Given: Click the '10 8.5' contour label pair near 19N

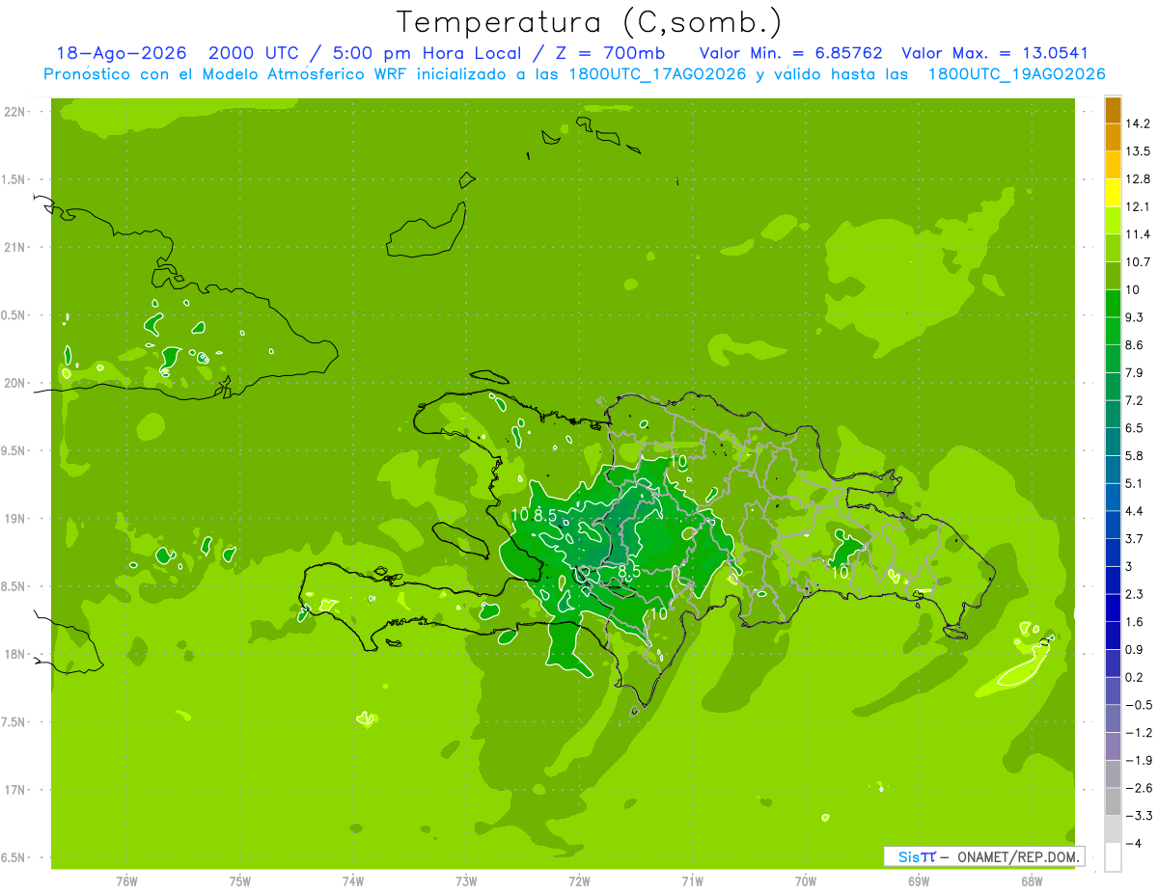Looking at the screenshot, I should 534,516.
